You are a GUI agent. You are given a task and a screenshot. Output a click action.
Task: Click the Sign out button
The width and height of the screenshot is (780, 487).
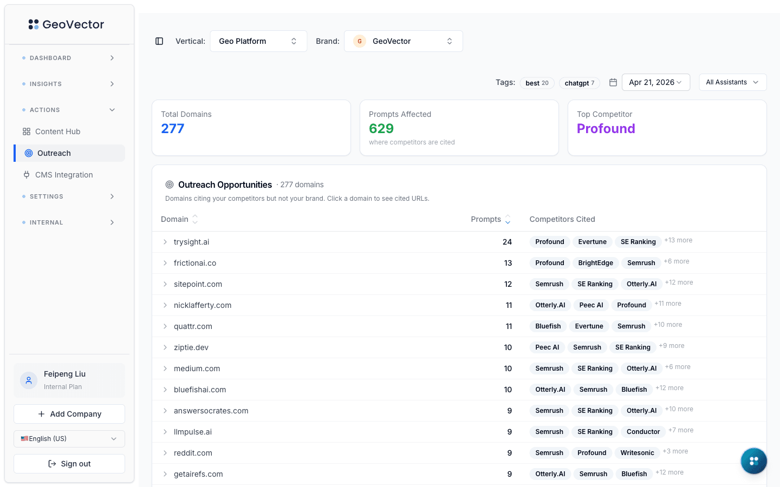[x=69, y=463]
